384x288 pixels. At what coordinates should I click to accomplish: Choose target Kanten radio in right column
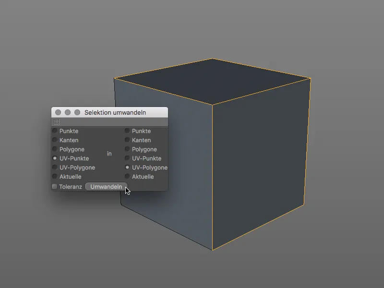pyautogui.click(x=127, y=140)
